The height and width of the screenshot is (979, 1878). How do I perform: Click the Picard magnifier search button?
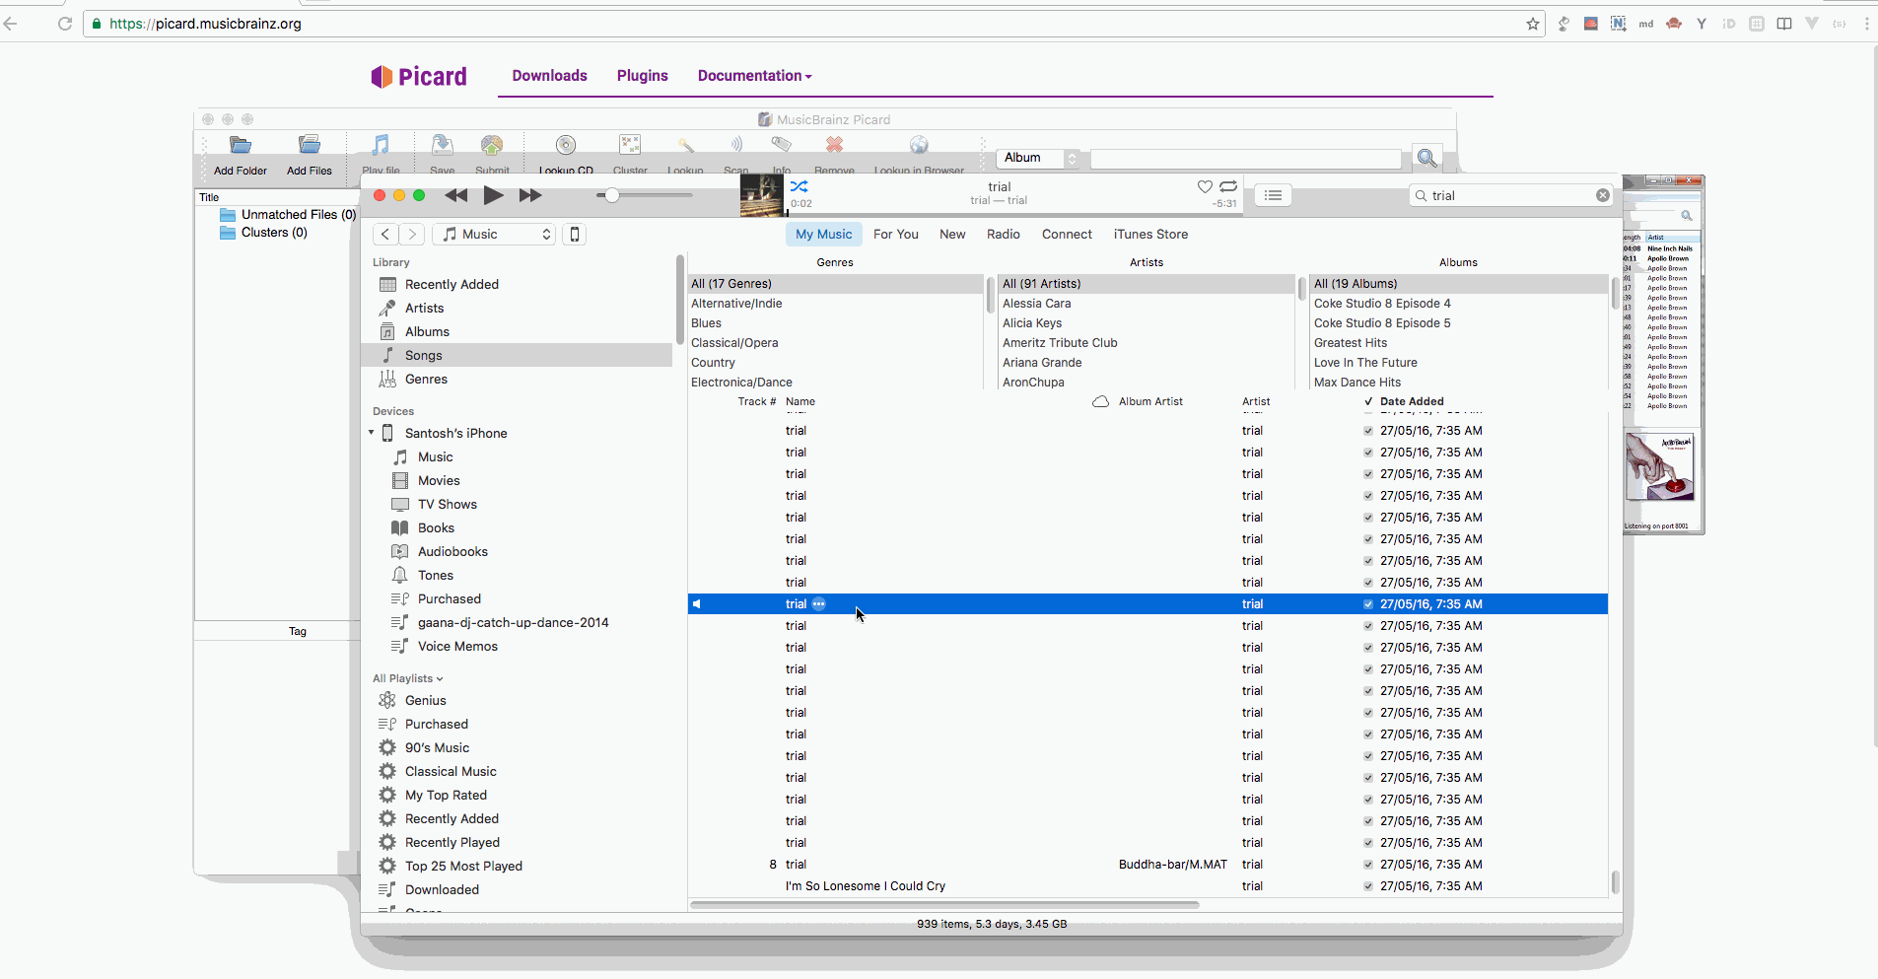tap(1426, 158)
